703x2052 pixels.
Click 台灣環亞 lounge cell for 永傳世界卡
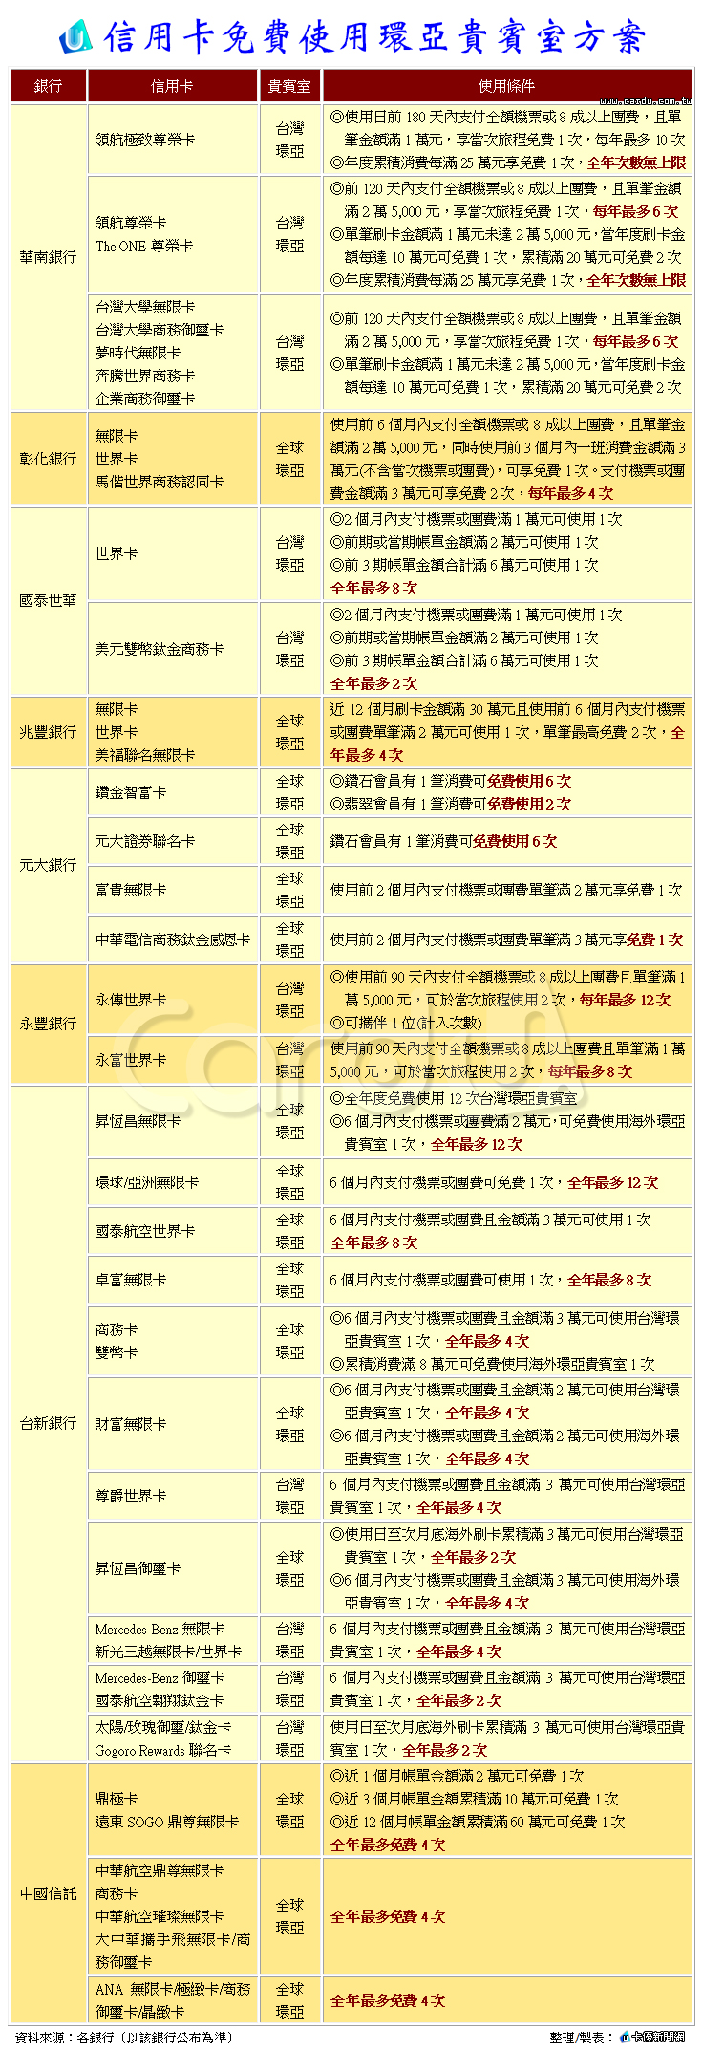pos(289,1000)
